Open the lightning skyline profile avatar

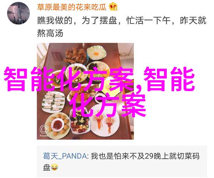pyautogui.click(x=19, y=13)
